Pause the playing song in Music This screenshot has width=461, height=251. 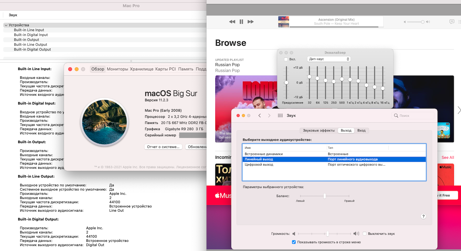click(x=241, y=22)
